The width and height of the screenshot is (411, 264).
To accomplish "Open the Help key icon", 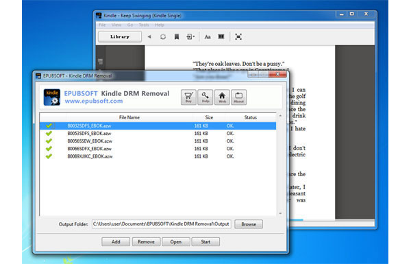I will [x=206, y=97].
